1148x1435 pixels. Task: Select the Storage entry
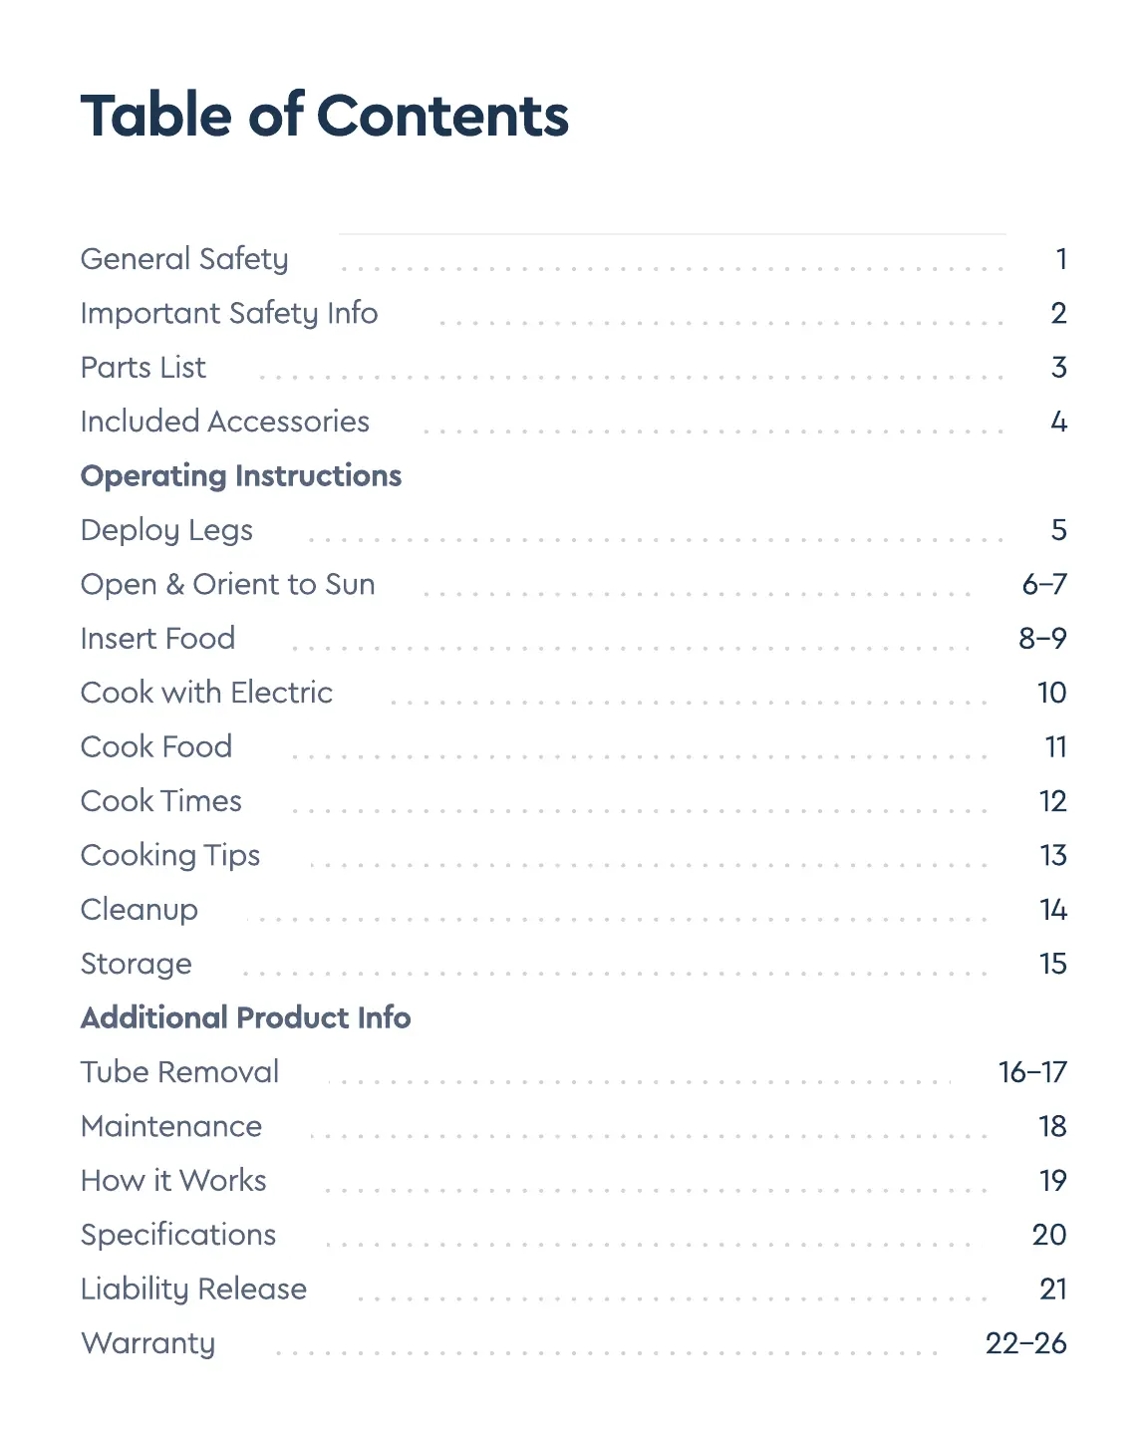137,964
